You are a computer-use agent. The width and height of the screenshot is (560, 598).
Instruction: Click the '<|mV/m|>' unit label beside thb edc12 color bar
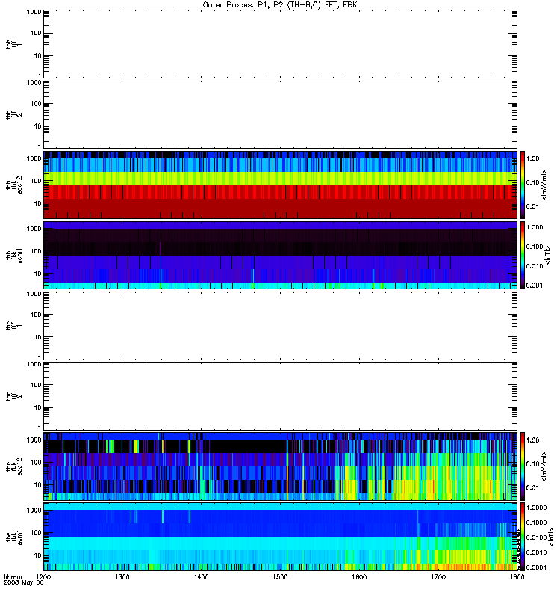point(544,185)
